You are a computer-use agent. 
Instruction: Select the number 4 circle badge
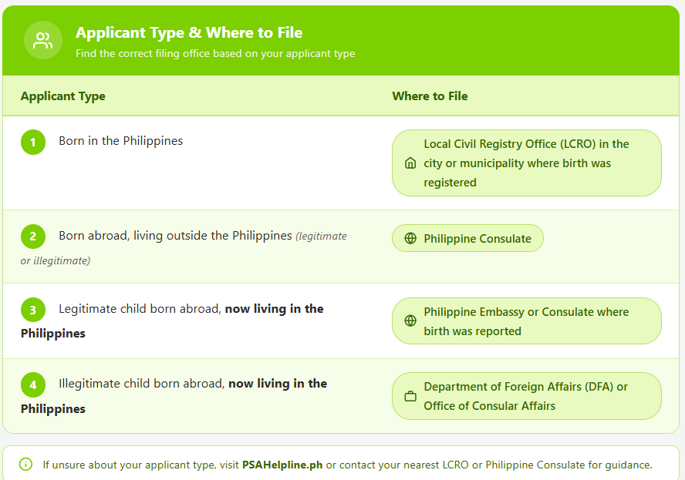click(33, 385)
